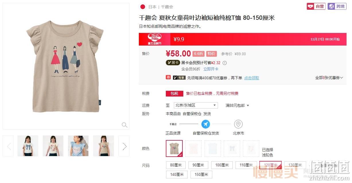Show next product thumbnails with right arrow

(x=124, y=146)
